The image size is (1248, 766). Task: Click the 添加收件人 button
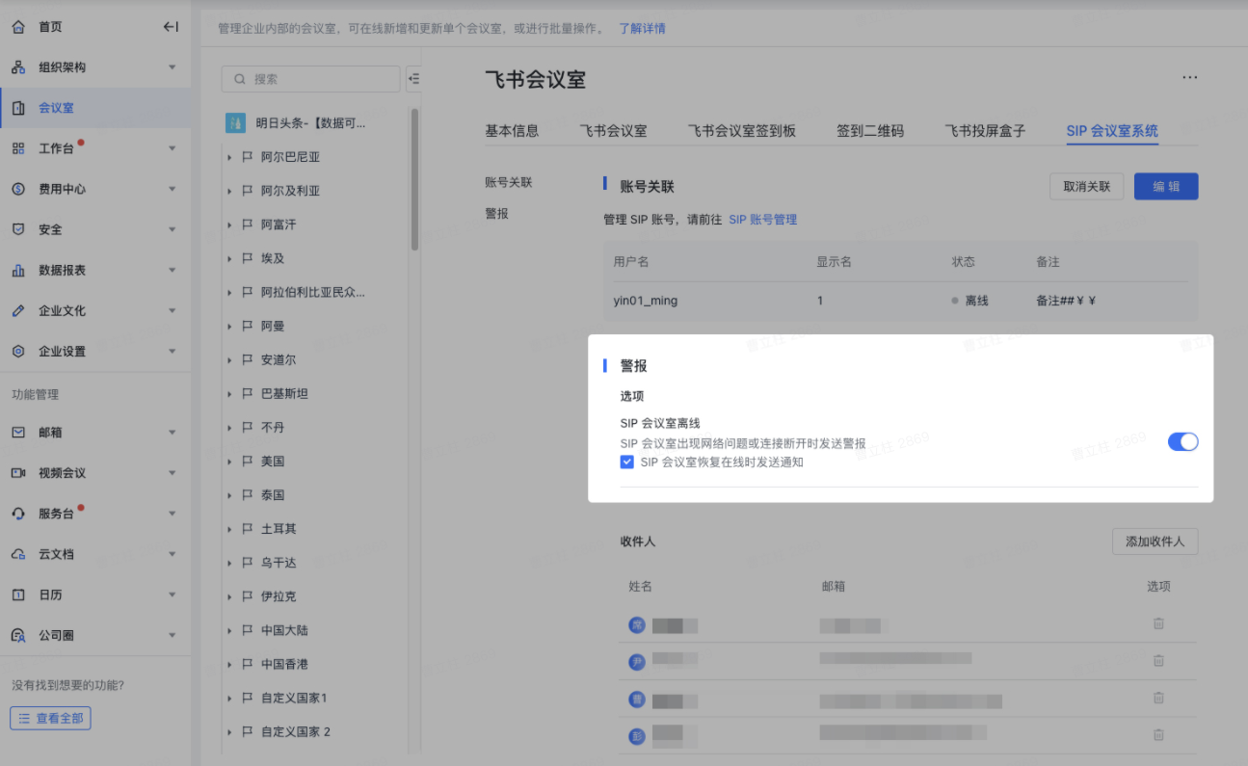(x=1155, y=541)
